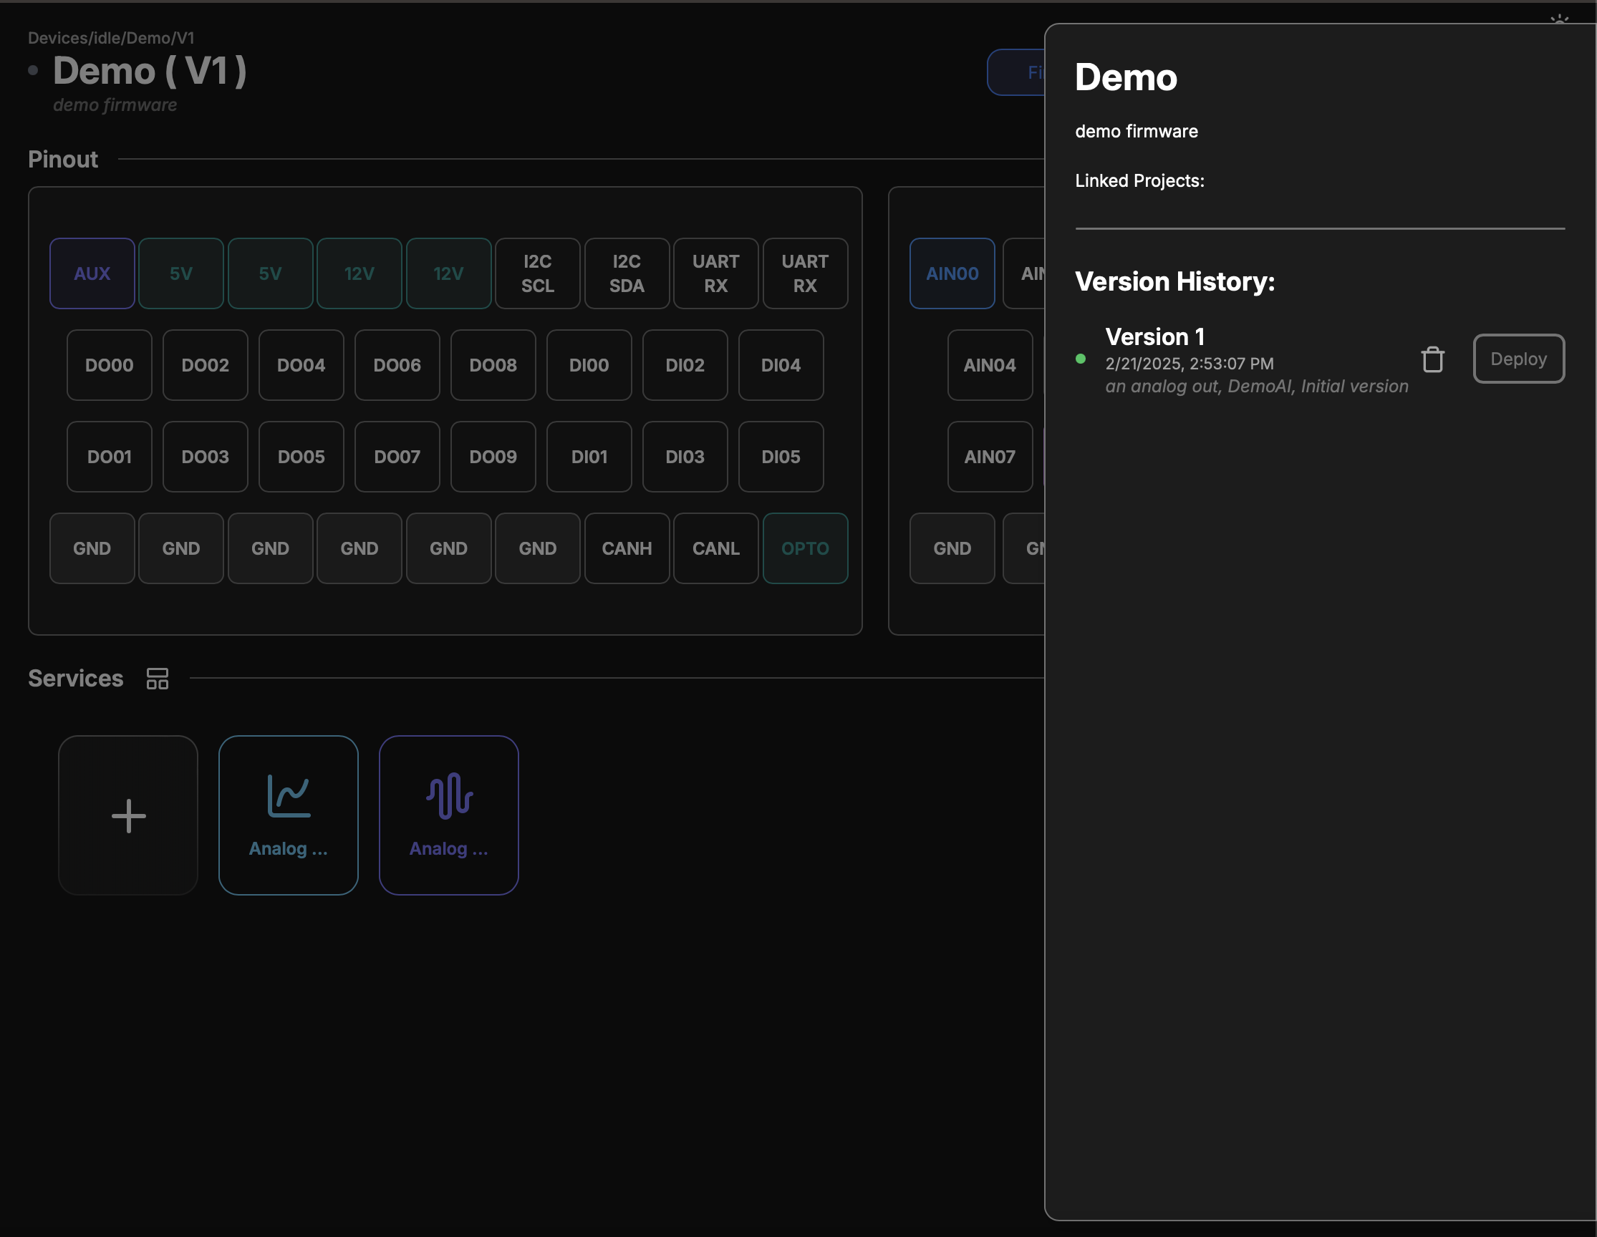Click the Devices/idle/Demo/V1 breadcrumb path
Image resolution: width=1597 pixels, height=1237 pixels.
click(x=111, y=38)
